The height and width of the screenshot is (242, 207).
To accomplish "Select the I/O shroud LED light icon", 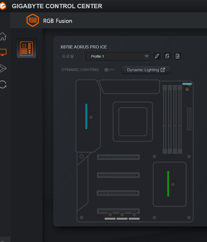I will 91,117.
